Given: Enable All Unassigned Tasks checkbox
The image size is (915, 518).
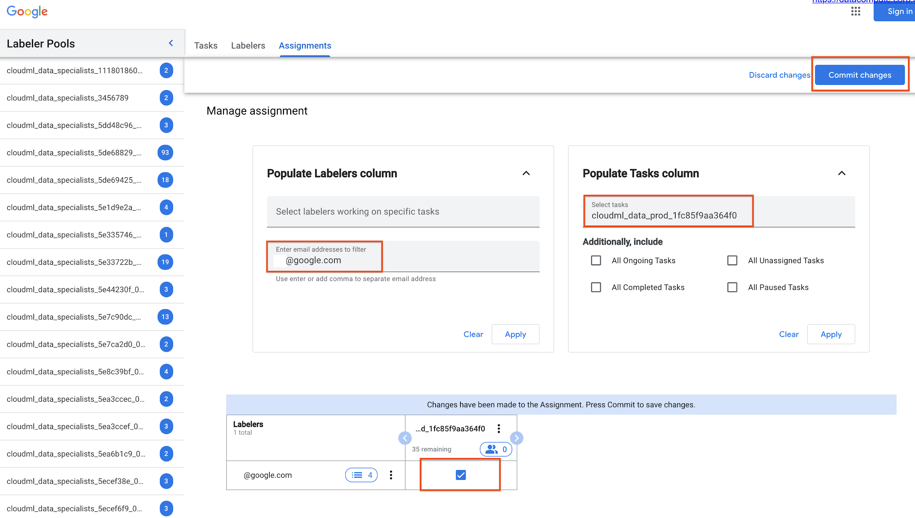Looking at the screenshot, I should point(732,260).
